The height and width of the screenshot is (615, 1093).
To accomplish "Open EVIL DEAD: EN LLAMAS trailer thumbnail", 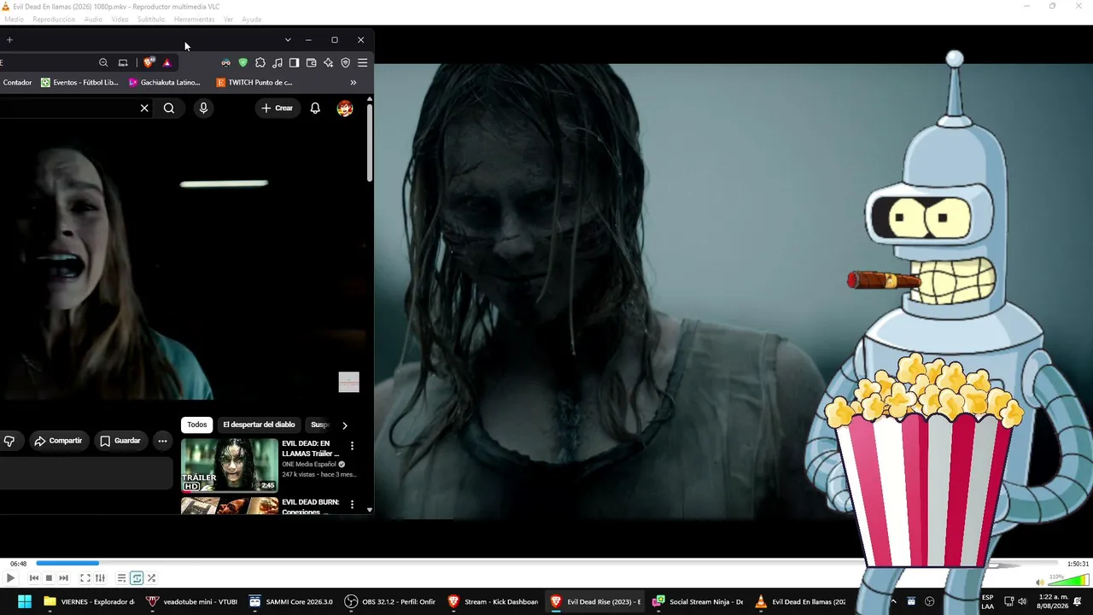I will click(230, 465).
